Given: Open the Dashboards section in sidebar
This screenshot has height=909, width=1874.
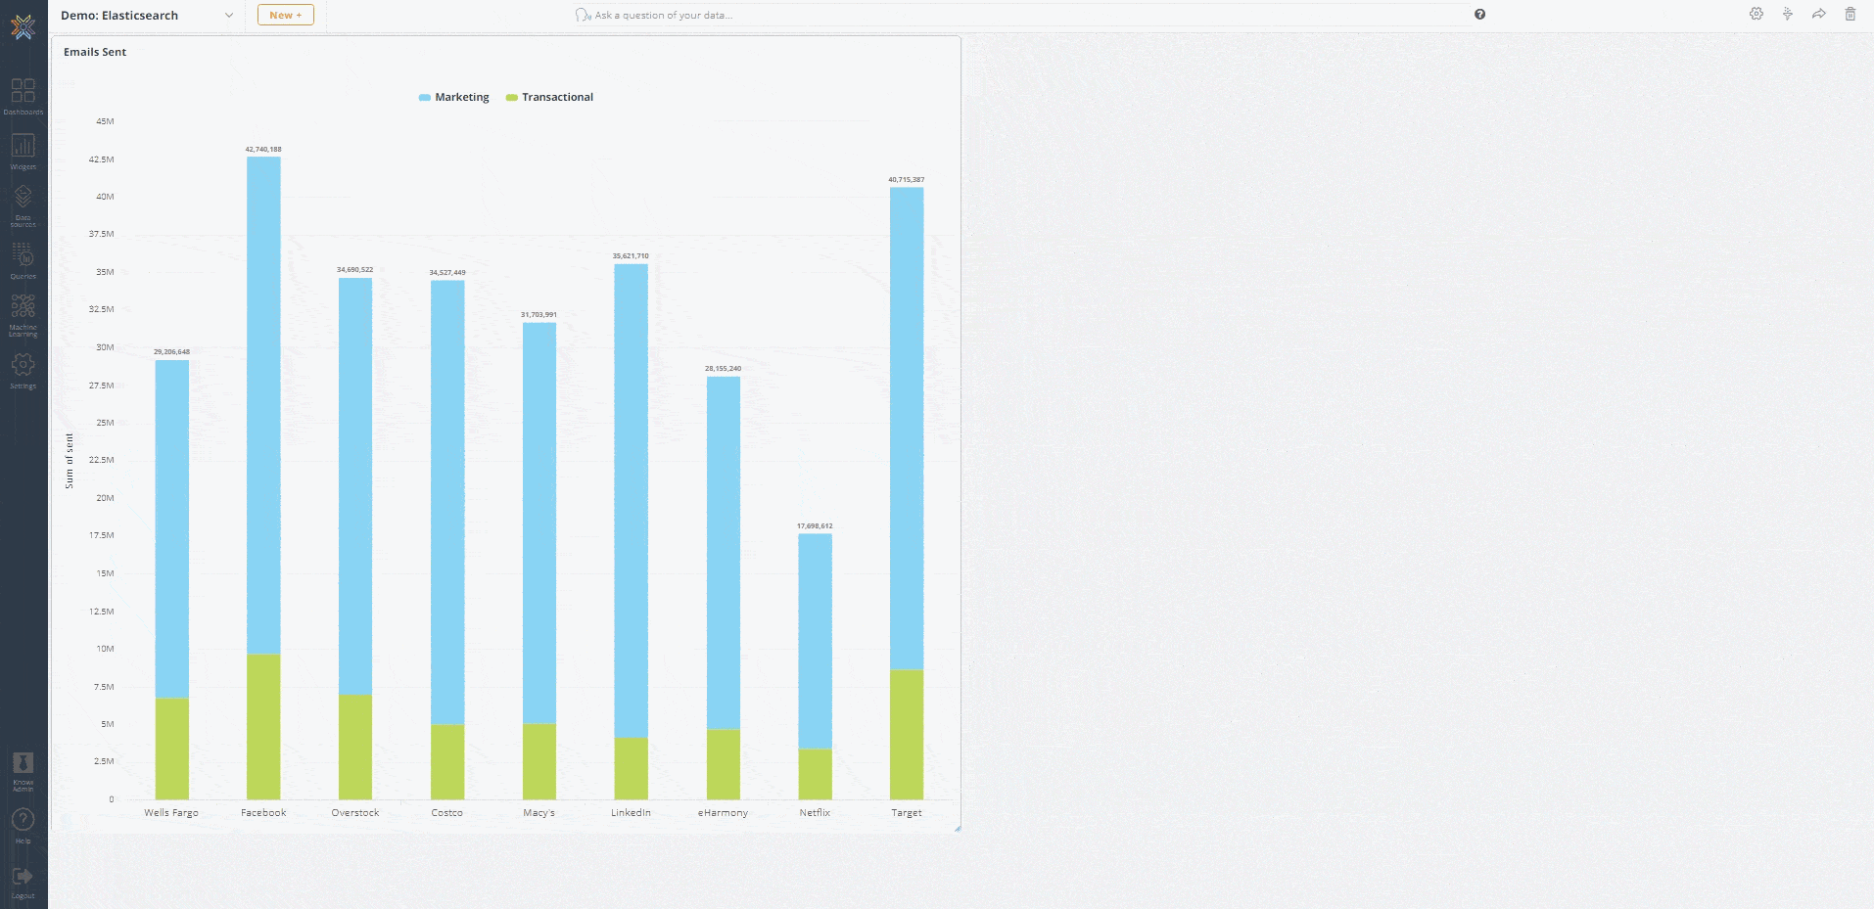Looking at the screenshot, I should (23, 96).
